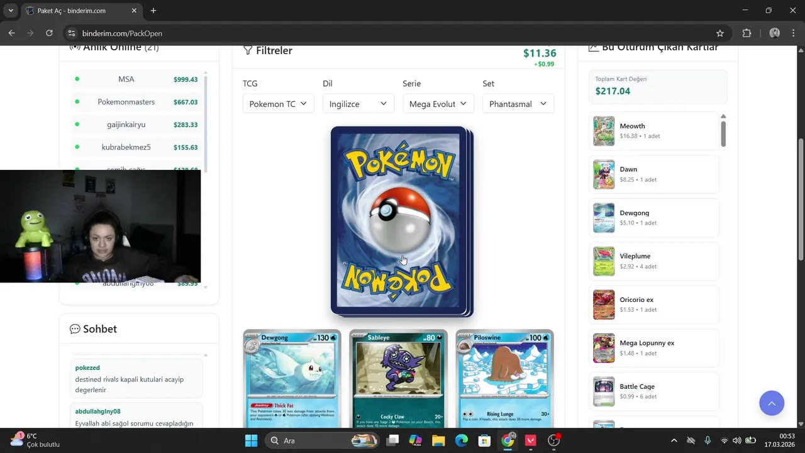805x453 pixels.
Task: Click the Dawn card thumbnail image
Action: [x=604, y=174]
